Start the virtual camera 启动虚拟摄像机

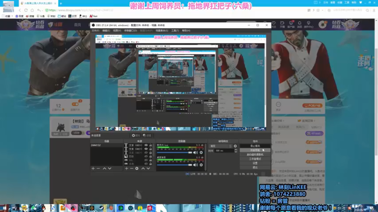click(x=255, y=155)
